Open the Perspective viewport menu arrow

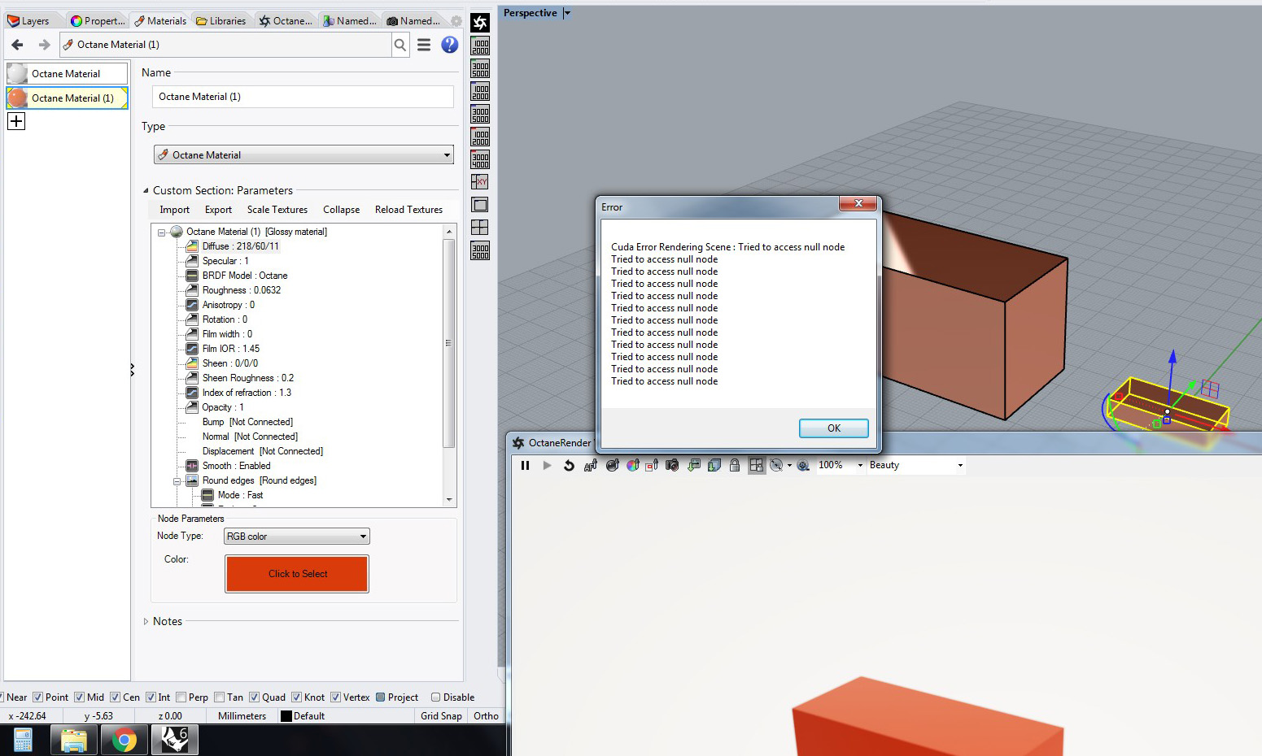(567, 13)
